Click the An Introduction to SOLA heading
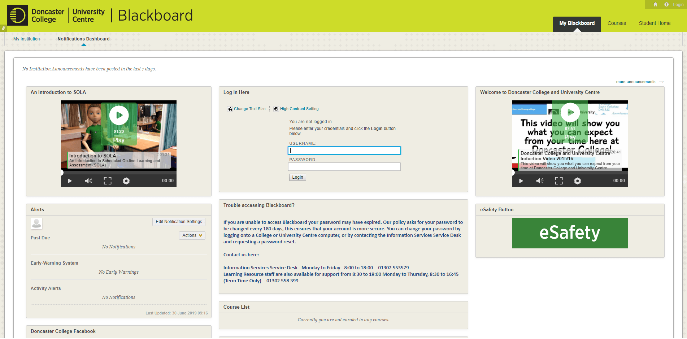This screenshot has width=687, height=339. pos(58,92)
